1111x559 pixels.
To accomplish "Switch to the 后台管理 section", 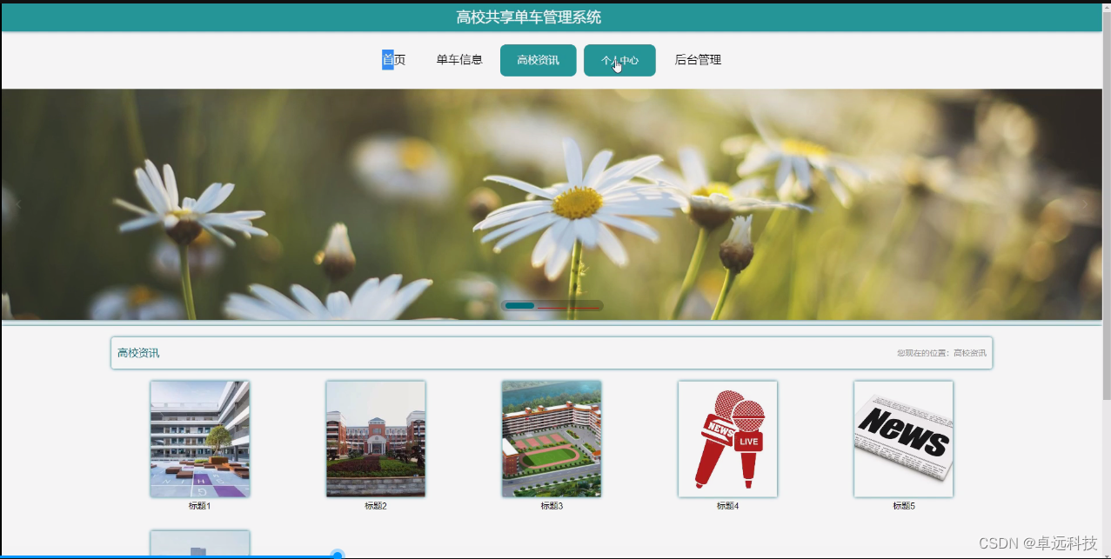I will point(697,59).
